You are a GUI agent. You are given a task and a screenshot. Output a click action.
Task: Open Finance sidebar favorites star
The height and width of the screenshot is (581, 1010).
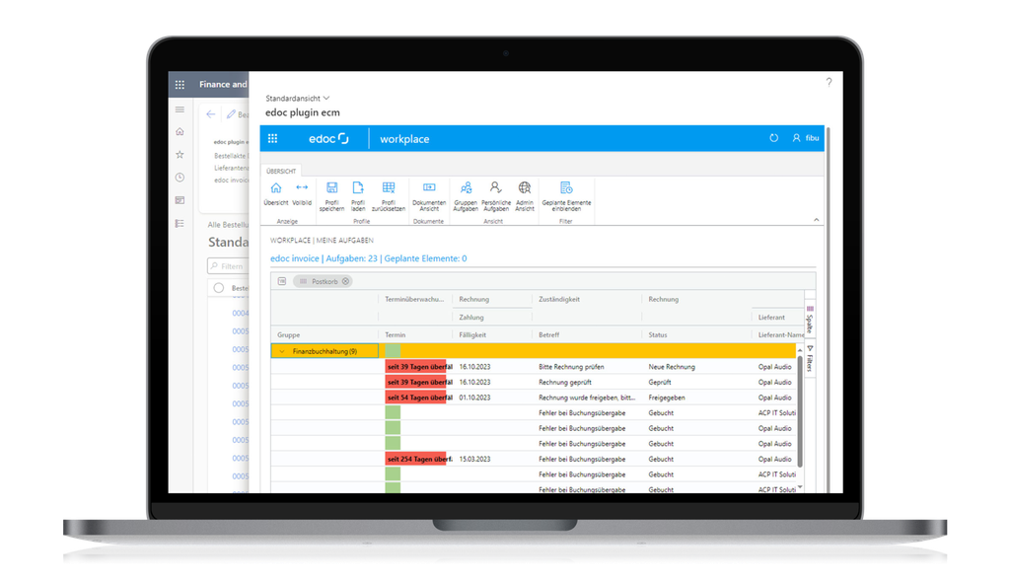pyautogui.click(x=180, y=155)
